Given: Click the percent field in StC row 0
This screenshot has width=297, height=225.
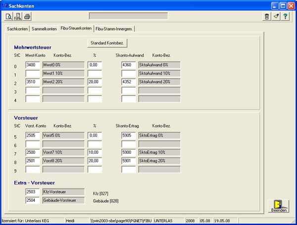Looking at the screenshot, I should 95,65.
